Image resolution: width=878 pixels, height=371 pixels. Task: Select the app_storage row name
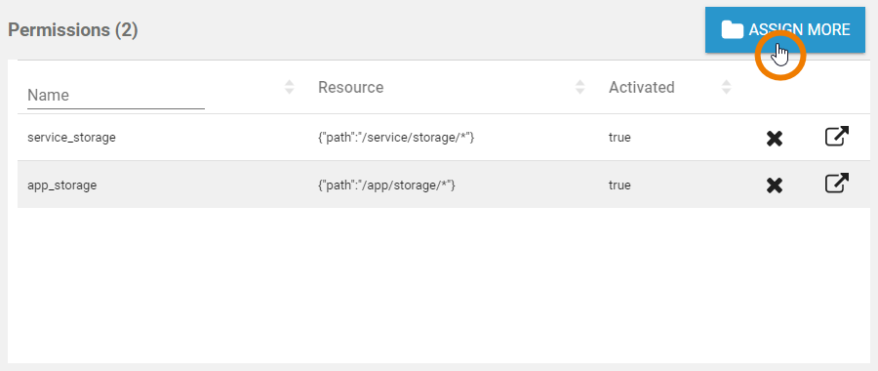pyautogui.click(x=62, y=185)
